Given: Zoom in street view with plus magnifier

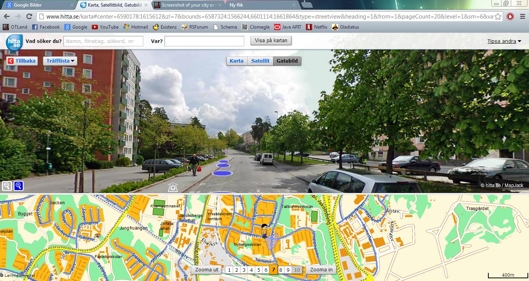Looking at the screenshot, I should click(x=19, y=186).
